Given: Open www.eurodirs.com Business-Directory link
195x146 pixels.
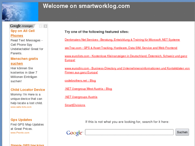Looking at the screenshot, I should coord(127,70).
